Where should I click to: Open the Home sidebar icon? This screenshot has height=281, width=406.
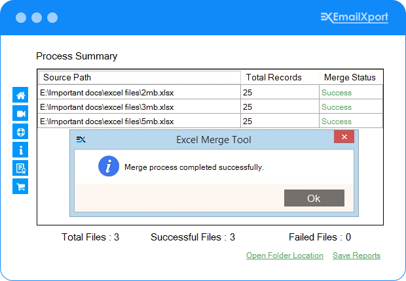(x=20, y=95)
